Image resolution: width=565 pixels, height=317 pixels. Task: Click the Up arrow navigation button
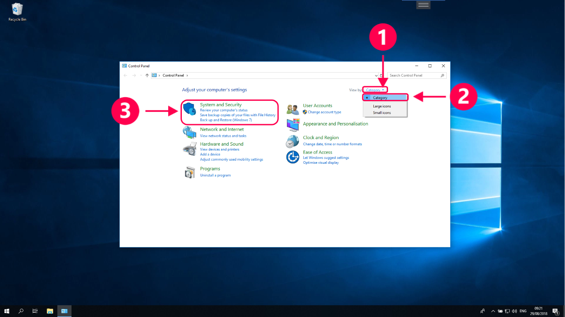[147, 75]
